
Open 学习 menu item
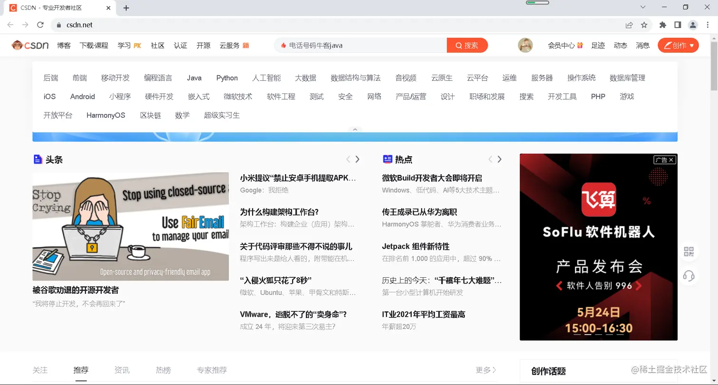(130, 46)
